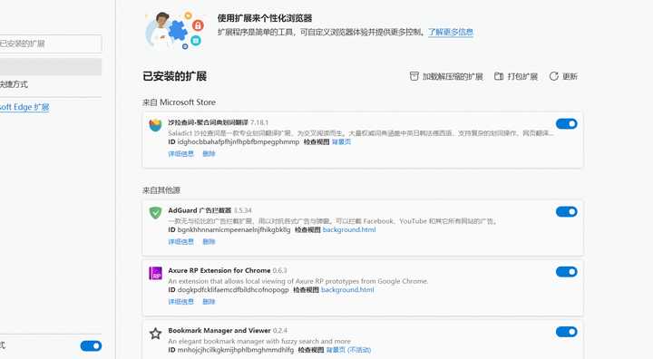Click the Bookmark Manager and Viewer title
The width and height of the screenshot is (653, 359).
pos(219,330)
